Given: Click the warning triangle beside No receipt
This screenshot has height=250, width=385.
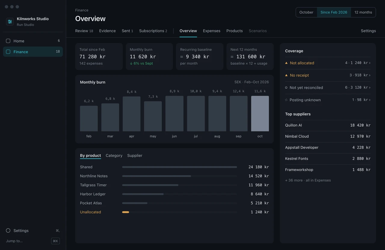Looking at the screenshot, I should click(286, 75).
